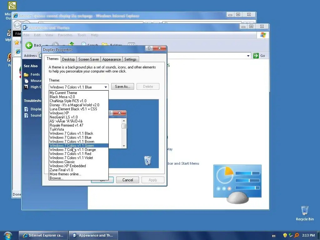Open the Edit menu
Screen dimensions: 320x240
[37, 35]
